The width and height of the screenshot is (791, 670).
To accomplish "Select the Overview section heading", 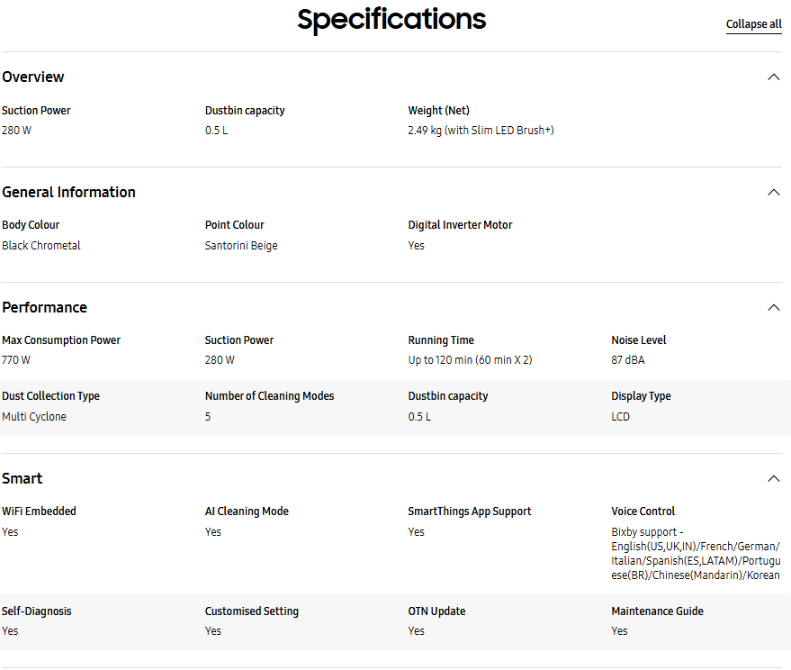I will pos(32,77).
